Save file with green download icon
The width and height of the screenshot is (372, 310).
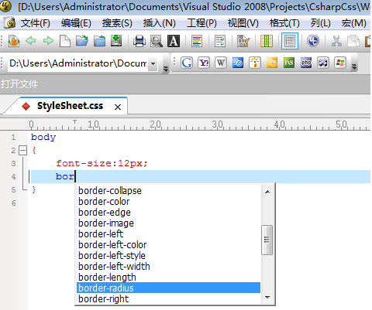click(x=116, y=41)
